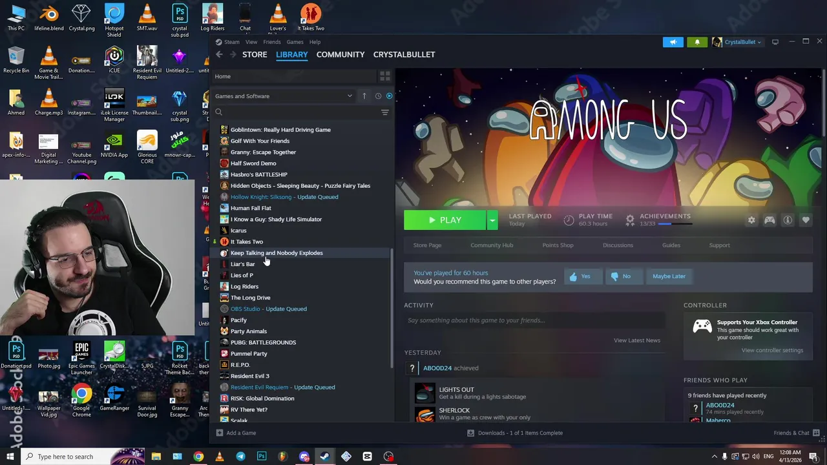Go forward with the right arrow
This screenshot has height=465, width=827.
click(x=233, y=54)
